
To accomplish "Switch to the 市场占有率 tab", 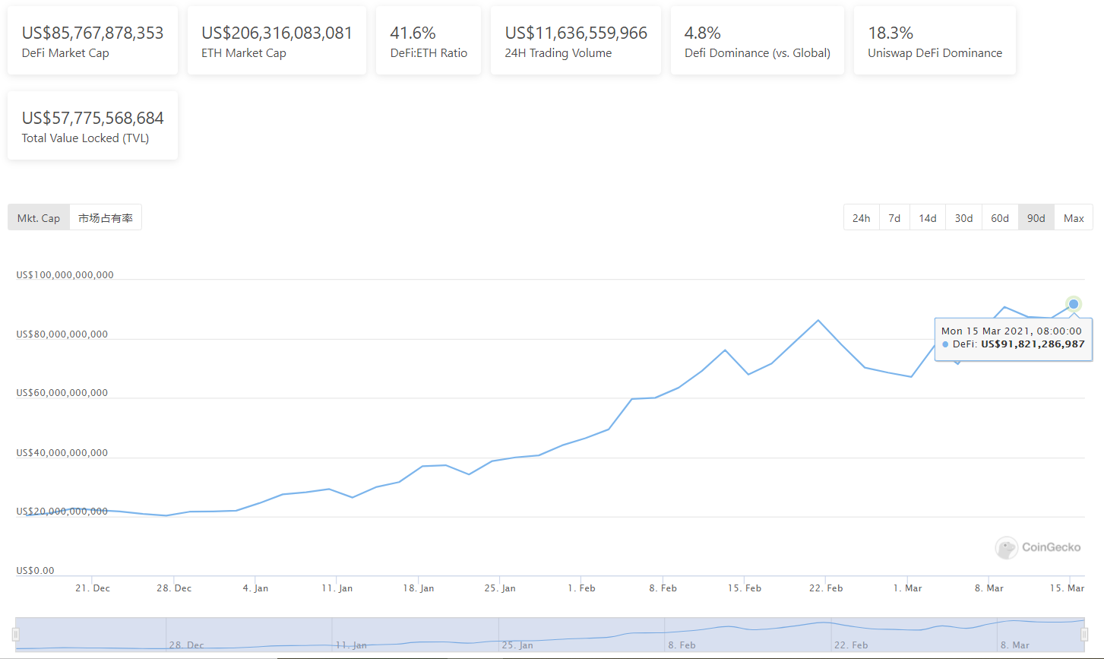I will point(106,218).
